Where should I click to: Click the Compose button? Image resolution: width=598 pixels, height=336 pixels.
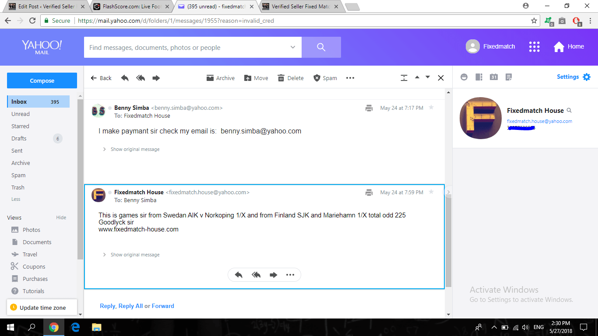(x=42, y=80)
